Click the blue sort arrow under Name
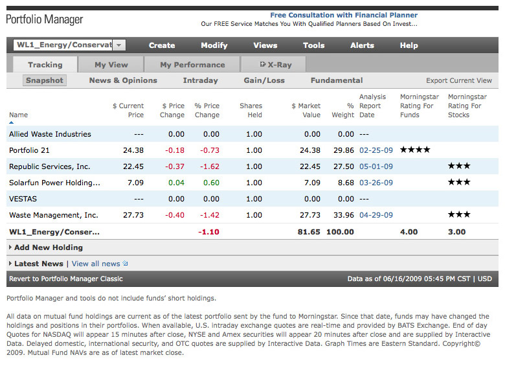 tap(11, 122)
